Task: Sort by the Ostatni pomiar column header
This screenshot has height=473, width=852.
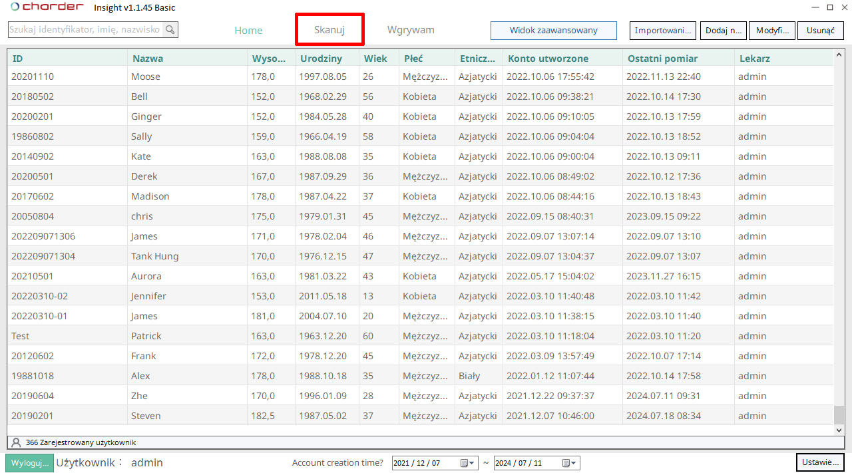Action: coord(660,59)
